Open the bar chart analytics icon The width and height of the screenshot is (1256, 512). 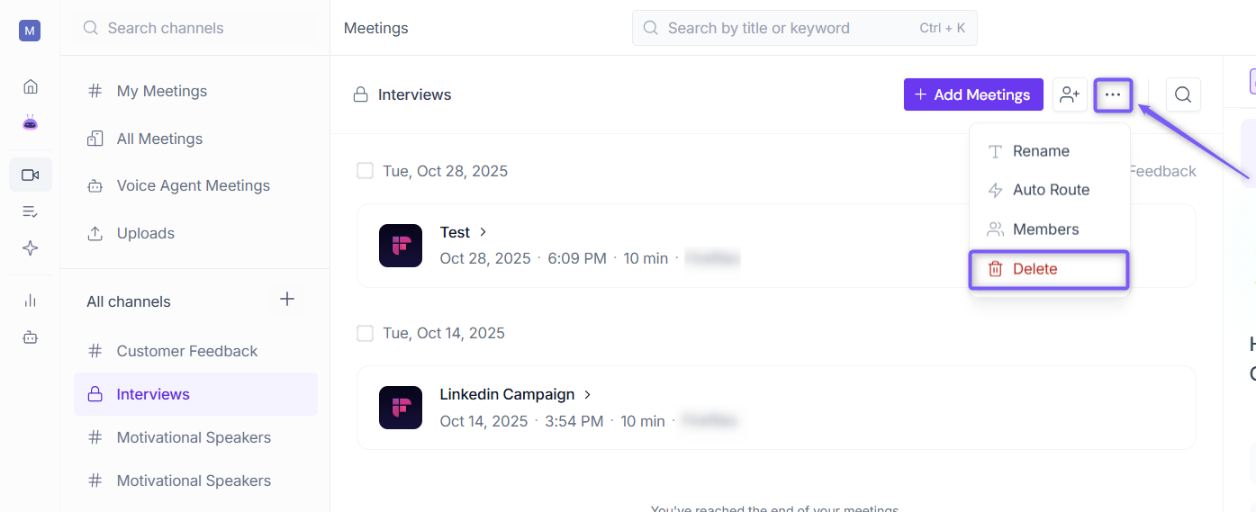point(31,301)
